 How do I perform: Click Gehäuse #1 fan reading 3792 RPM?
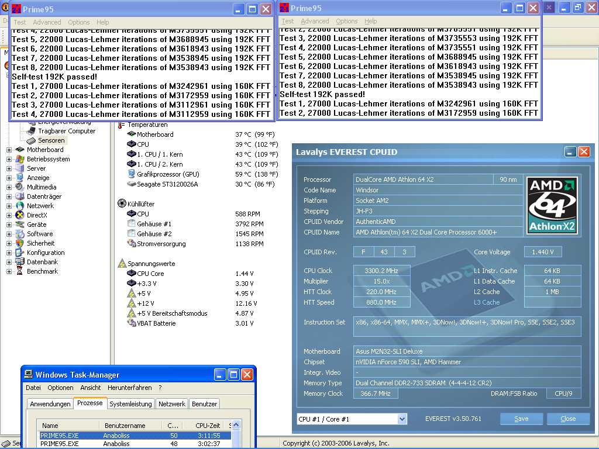[249, 224]
